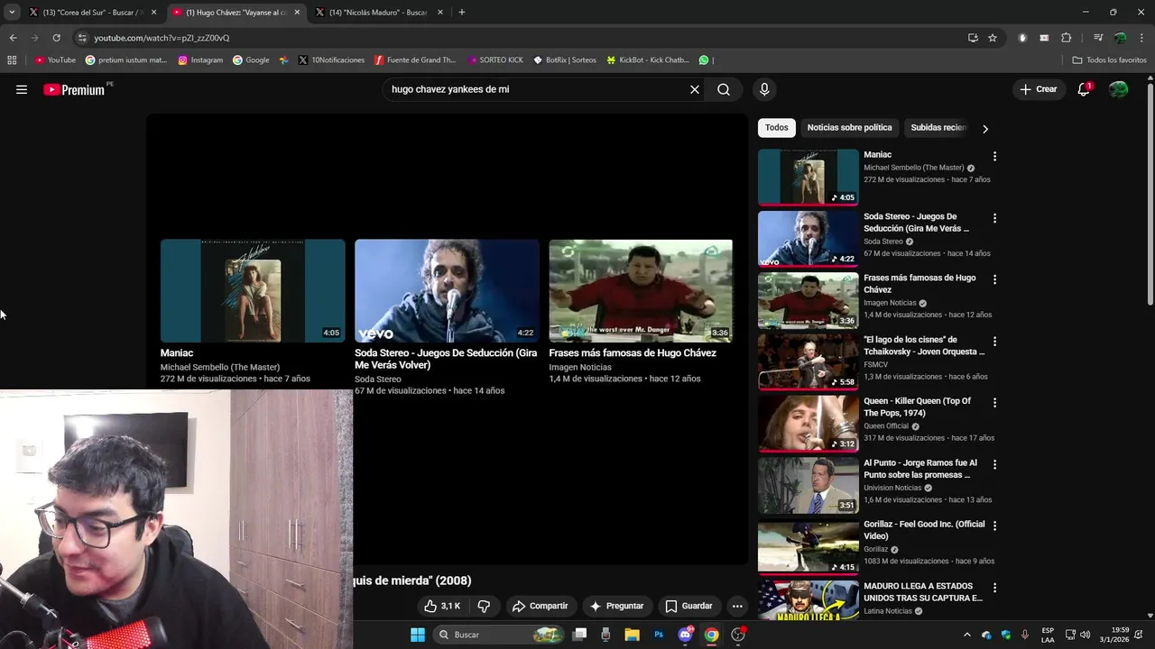Image resolution: width=1155 pixels, height=649 pixels.
Task: Bookmark this page with the star
Action: pyautogui.click(x=993, y=38)
